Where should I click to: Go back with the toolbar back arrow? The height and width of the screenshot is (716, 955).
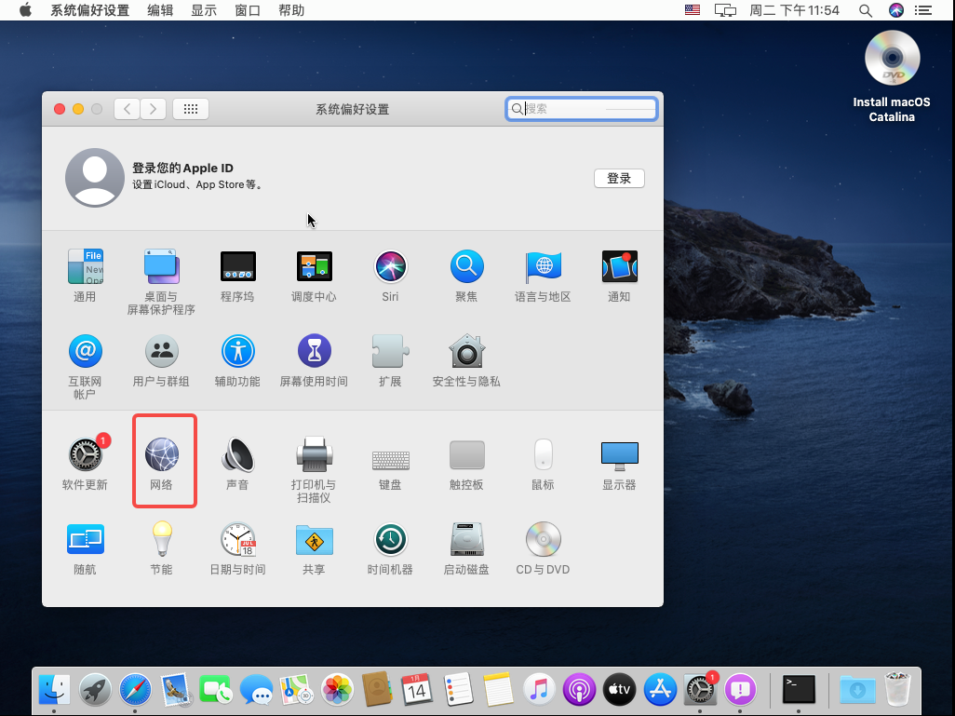point(127,109)
